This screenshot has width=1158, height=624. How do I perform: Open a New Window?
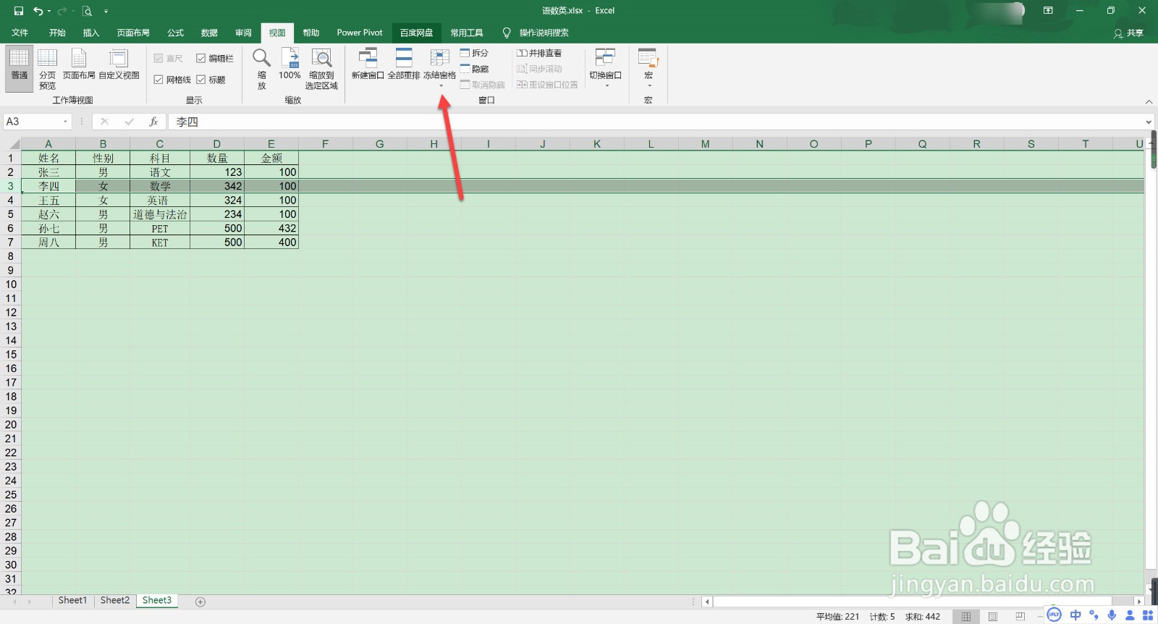click(368, 64)
